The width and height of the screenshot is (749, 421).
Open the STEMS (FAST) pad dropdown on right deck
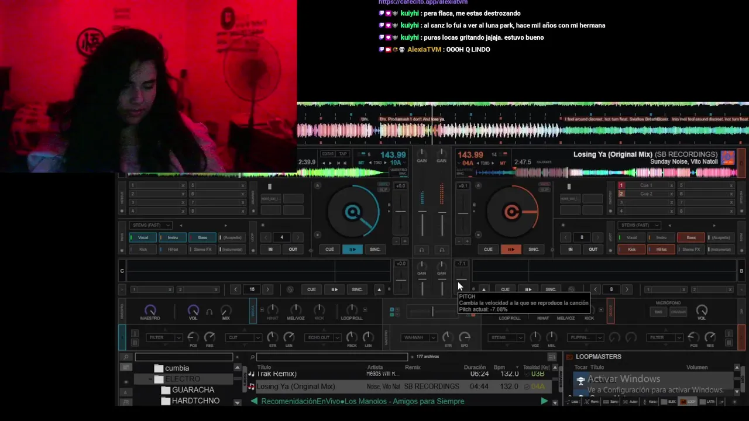[x=640, y=225]
